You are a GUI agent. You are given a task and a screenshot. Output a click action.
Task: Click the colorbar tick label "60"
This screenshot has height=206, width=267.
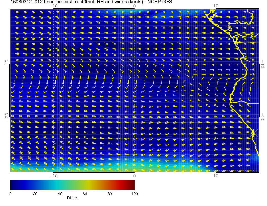point(85,194)
